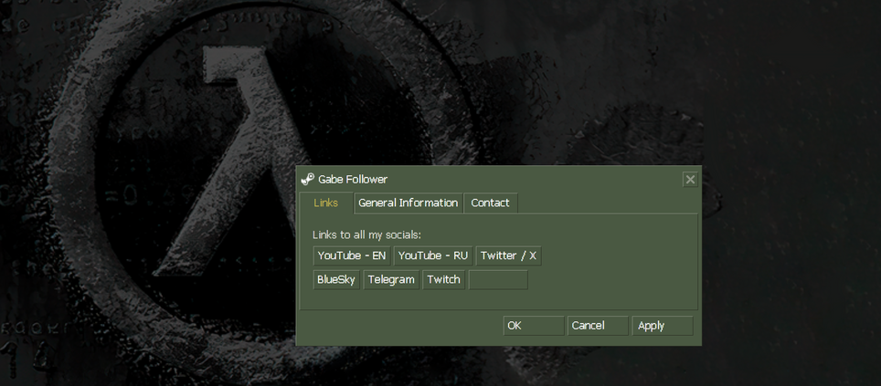Open the Twitch link

(x=443, y=279)
